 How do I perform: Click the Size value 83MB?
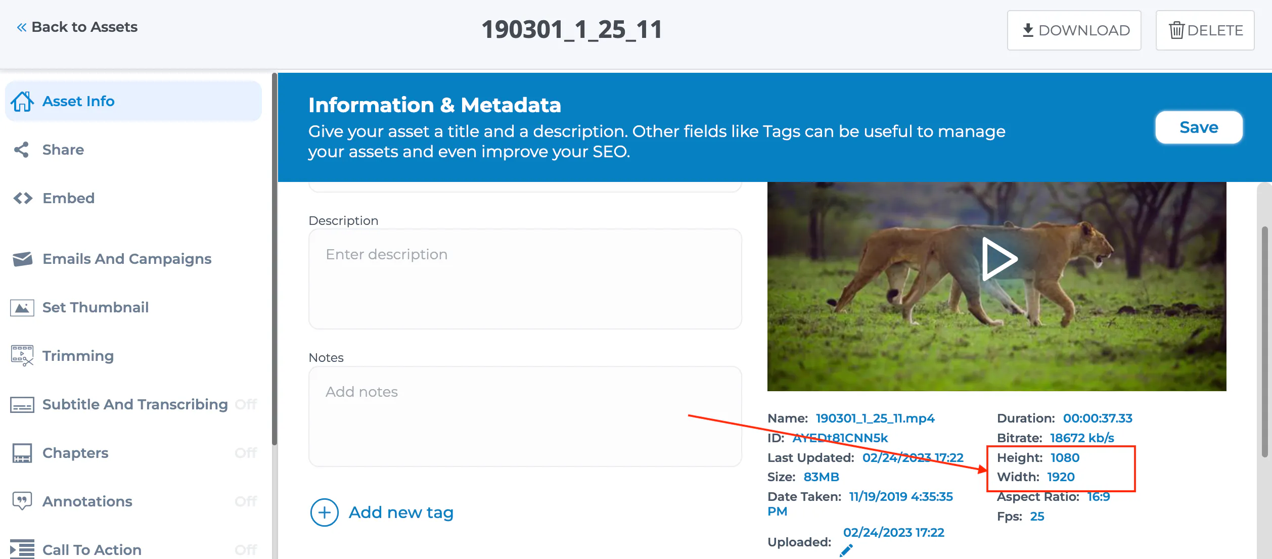821,477
